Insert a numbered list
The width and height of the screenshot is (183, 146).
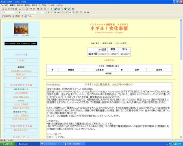77,13
